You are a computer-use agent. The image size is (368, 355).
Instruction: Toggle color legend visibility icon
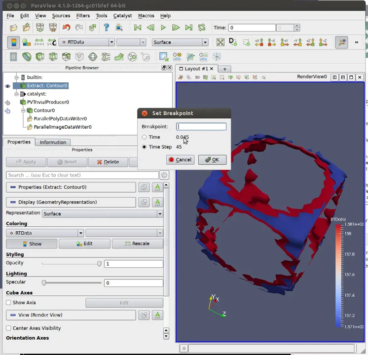pos(13,42)
